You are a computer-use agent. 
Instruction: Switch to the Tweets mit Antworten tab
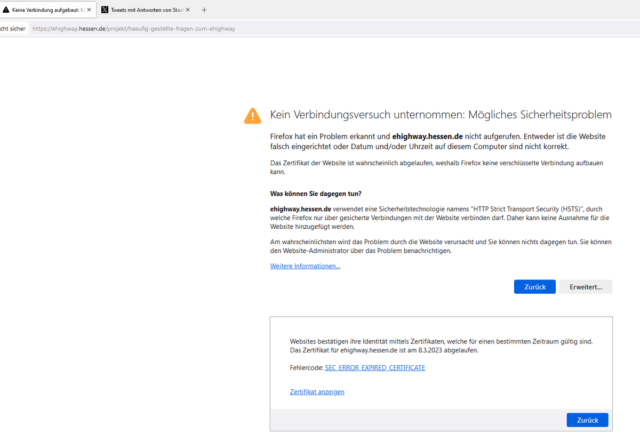coord(146,10)
